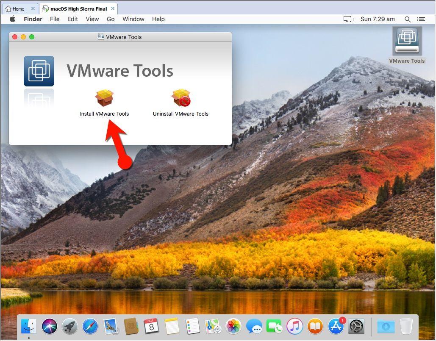Minimize the VMware Tools window

point(23,37)
